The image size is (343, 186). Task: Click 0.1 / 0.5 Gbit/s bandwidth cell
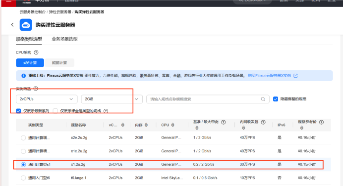(x=205, y=178)
